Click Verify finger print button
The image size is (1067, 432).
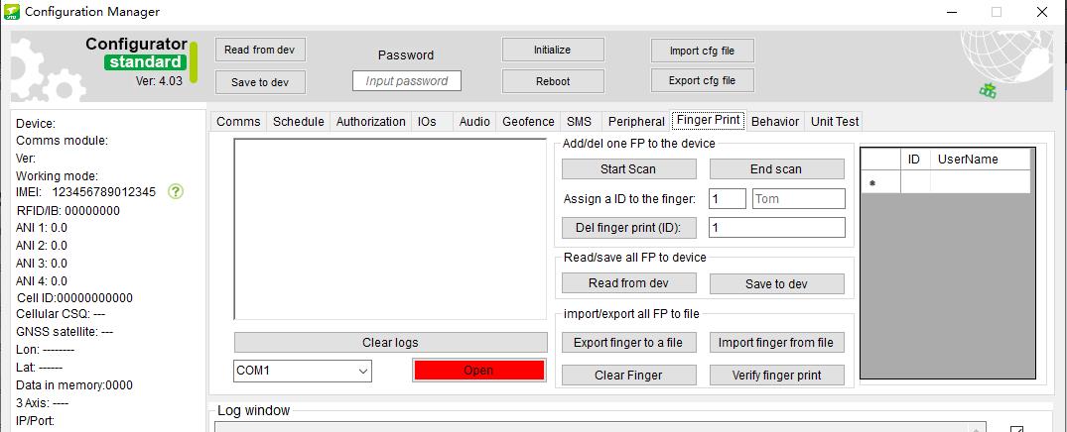[776, 375]
